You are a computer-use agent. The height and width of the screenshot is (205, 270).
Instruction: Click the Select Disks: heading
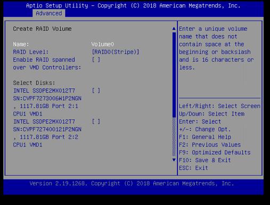pos(34,83)
